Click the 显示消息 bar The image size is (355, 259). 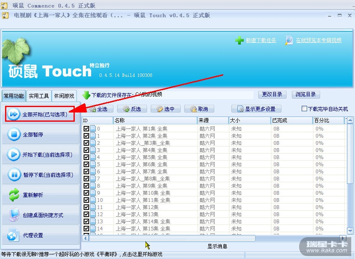click(x=217, y=246)
